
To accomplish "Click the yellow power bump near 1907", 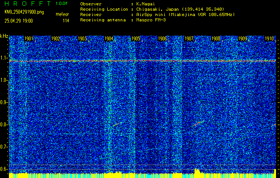I will [197, 171].
